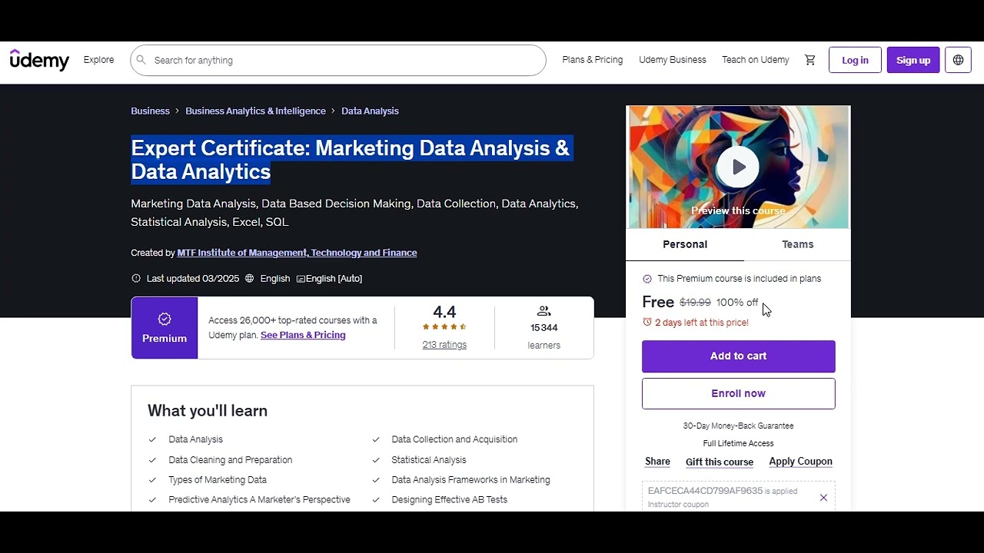Screen dimensions: 984x553
Task: Click the 4.4 rating score
Action: 444,312
